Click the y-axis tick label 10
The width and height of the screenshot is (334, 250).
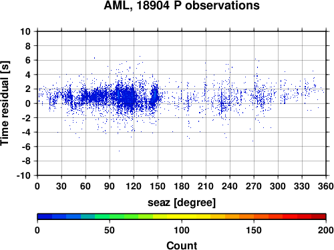(25, 31)
